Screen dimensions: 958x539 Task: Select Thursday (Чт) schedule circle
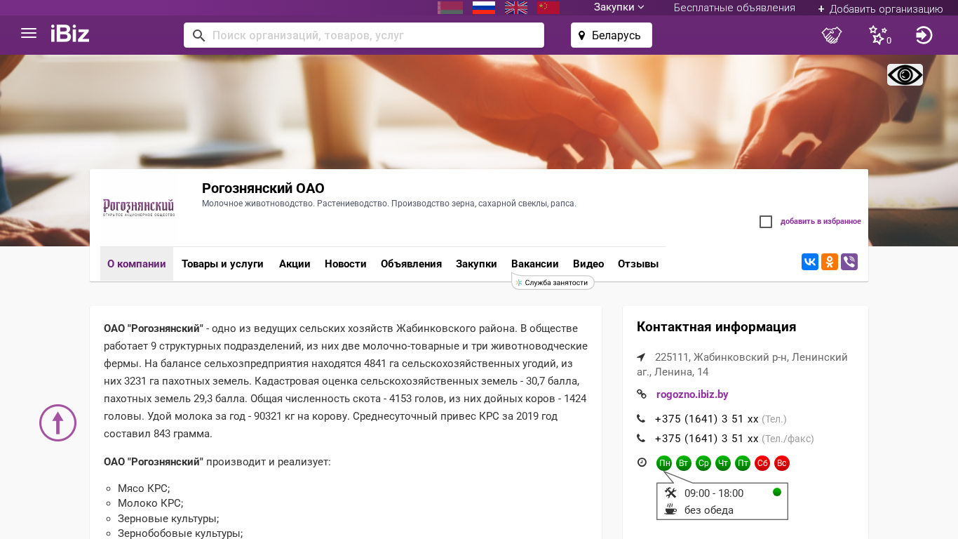723,463
